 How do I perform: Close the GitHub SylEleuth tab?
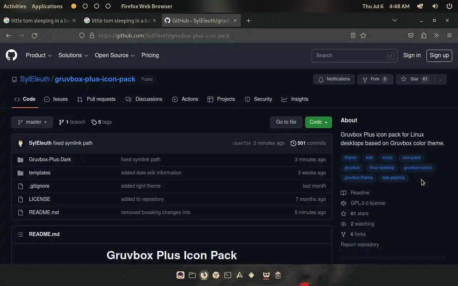tap(235, 20)
